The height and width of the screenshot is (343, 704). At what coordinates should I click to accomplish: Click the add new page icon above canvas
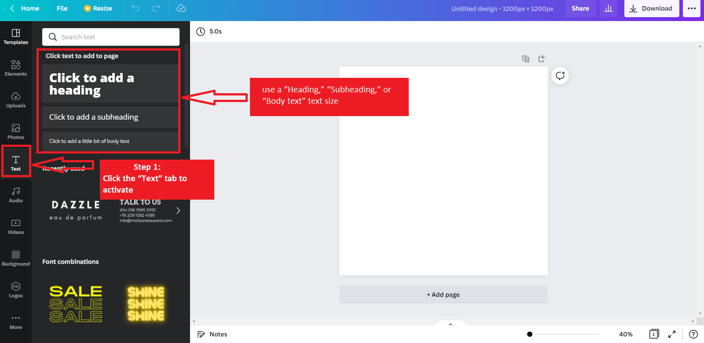coord(542,58)
